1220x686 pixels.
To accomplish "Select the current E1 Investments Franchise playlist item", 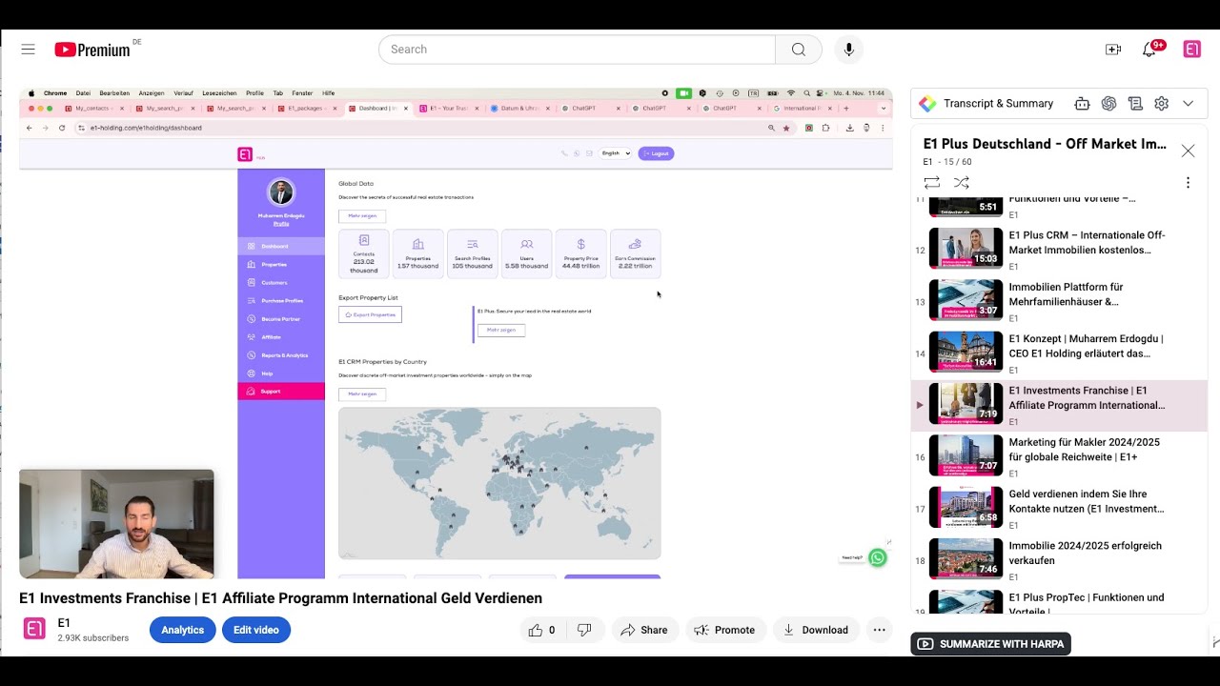I will tap(1058, 405).
